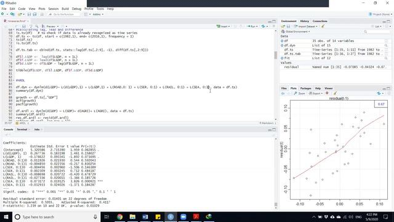Click the spell check icon in editor toolbar
This screenshot has width=394, height=222.
(31, 26)
